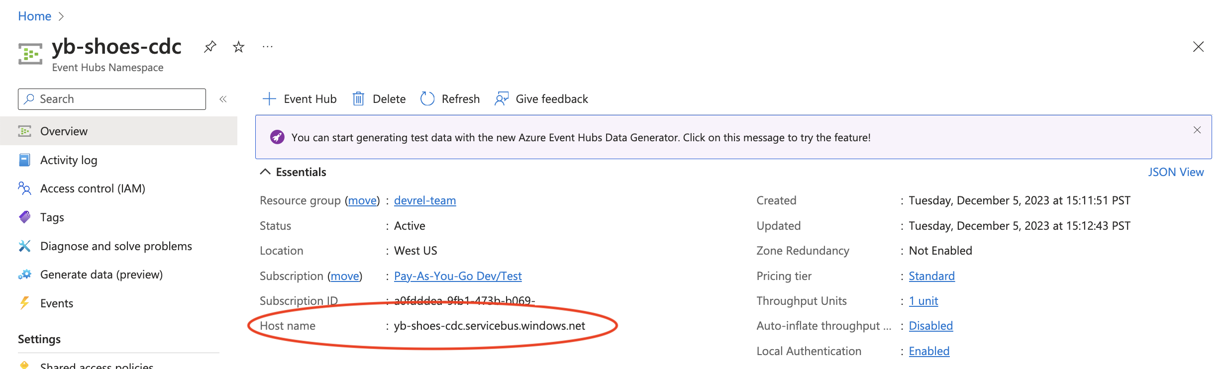The width and height of the screenshot is (1230, 369).
Task: Select Diagnose and solve problems
Action: [116, 246]
